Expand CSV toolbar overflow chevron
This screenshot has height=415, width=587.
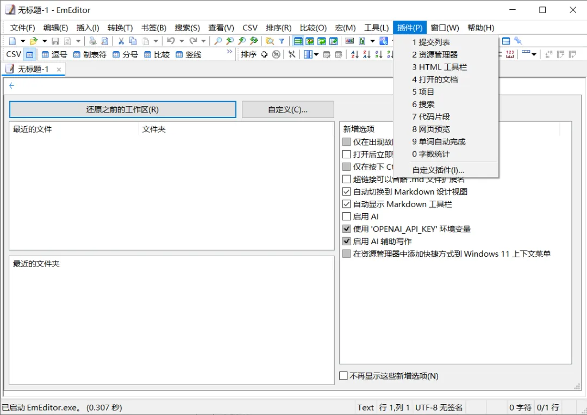pyautogui.click(x=229, y=52)
